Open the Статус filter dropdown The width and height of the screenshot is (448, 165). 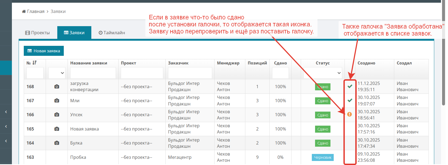click(322, 73)
